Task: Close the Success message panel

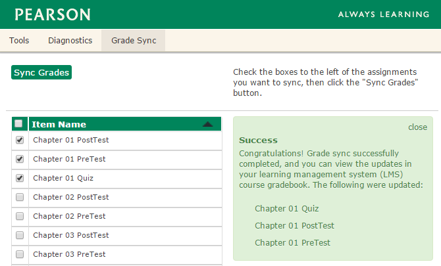Action: [x=417, y=127]
